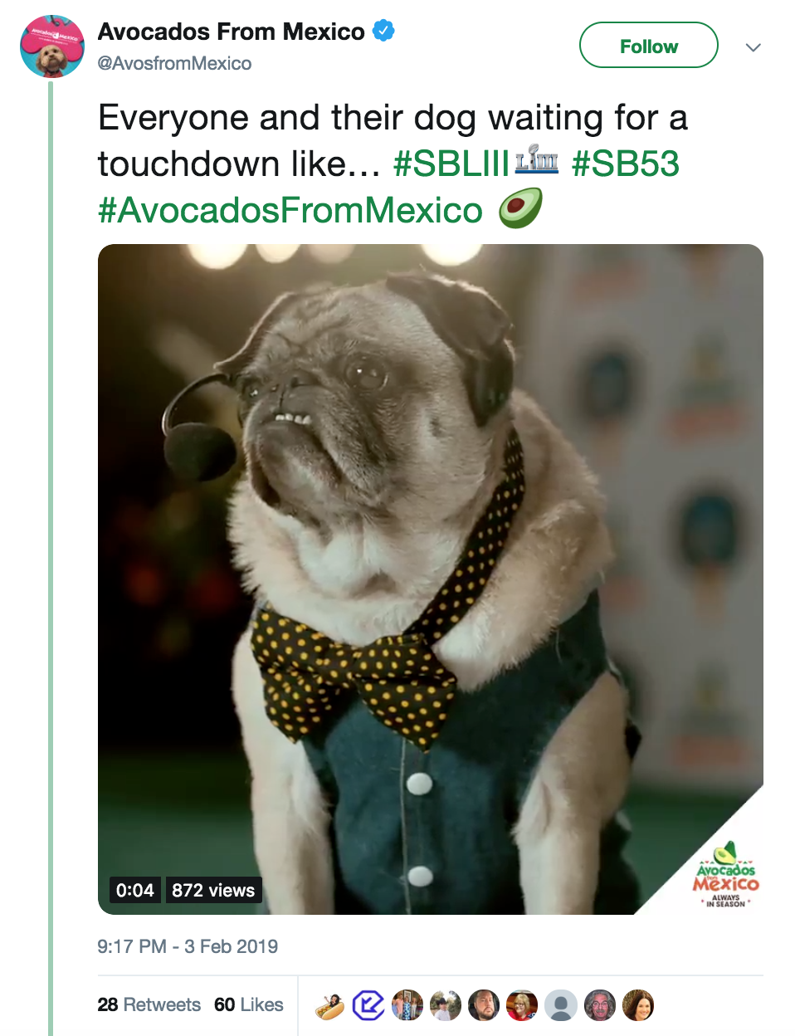Click the avocado emoji icon
The height and width of the screenshot is (1036, 795).
(520, 208)
